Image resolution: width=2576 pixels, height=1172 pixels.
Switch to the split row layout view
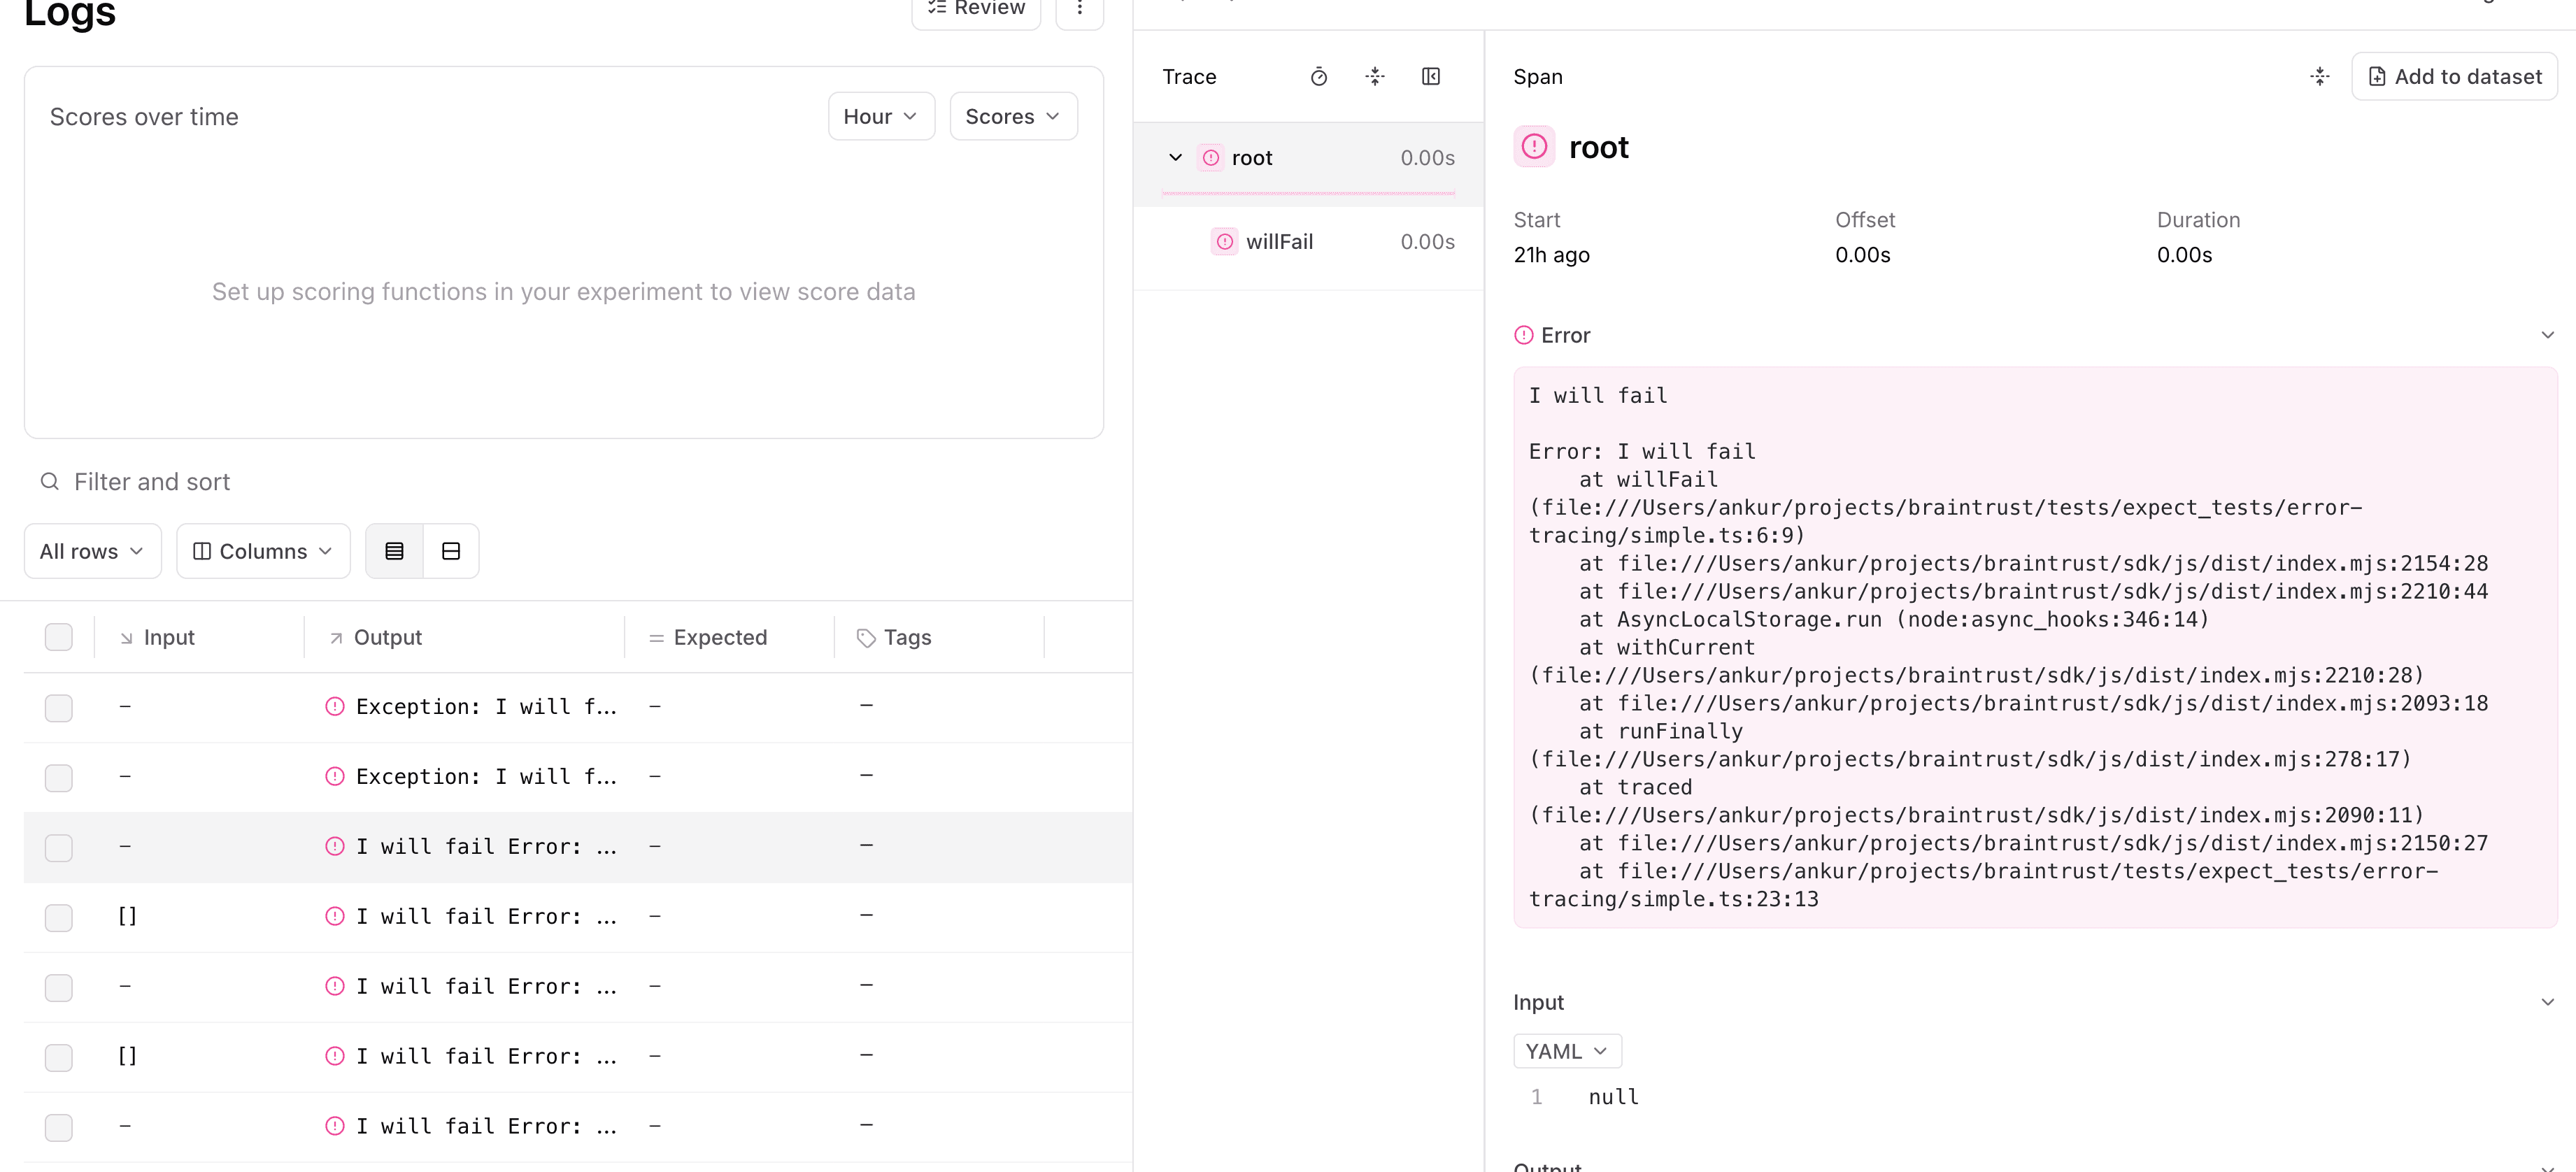(450, 550)
